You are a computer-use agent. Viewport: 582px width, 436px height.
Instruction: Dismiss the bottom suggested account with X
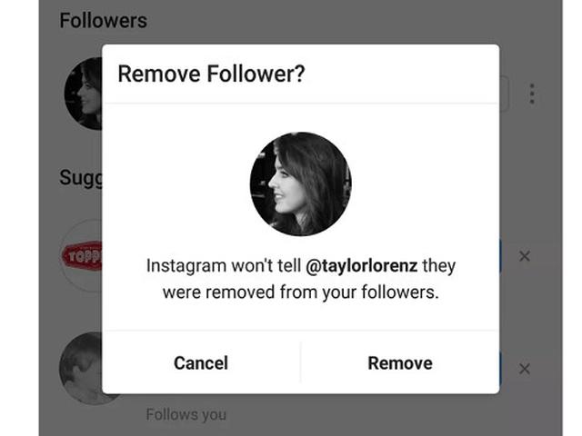(524, 369)
